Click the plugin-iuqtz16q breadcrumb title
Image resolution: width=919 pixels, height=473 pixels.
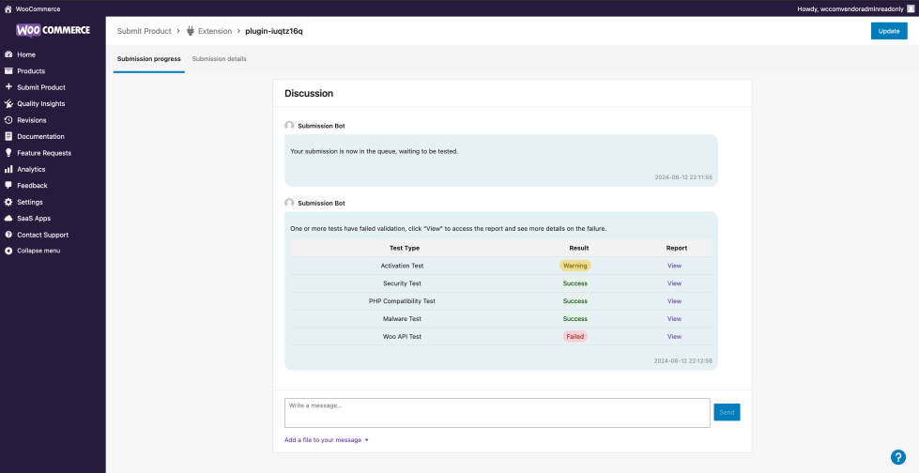click(274, 31)
